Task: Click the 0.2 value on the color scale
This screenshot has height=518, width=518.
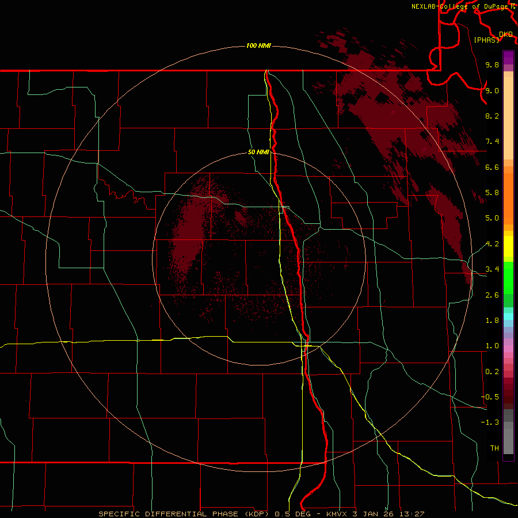Action: [492, 372]
